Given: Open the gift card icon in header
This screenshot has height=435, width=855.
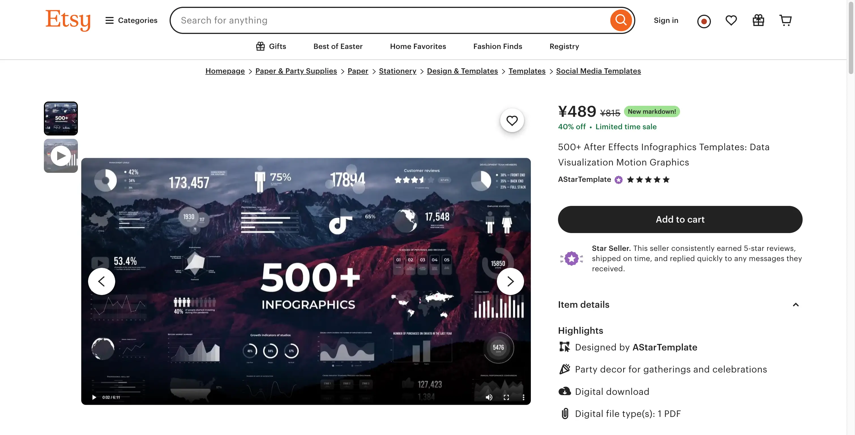Looking at the screenshot, I should tap(758, 20).
